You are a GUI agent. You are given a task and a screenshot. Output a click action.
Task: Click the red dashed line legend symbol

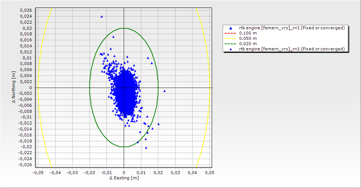coord(231,33)
